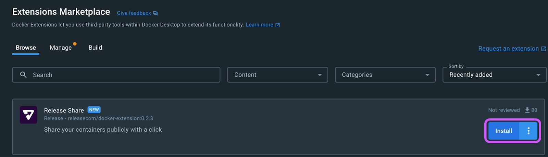Open the Categories dropdown
The image size is (548, 157).
pyautogui.click(x=385, y=75)
